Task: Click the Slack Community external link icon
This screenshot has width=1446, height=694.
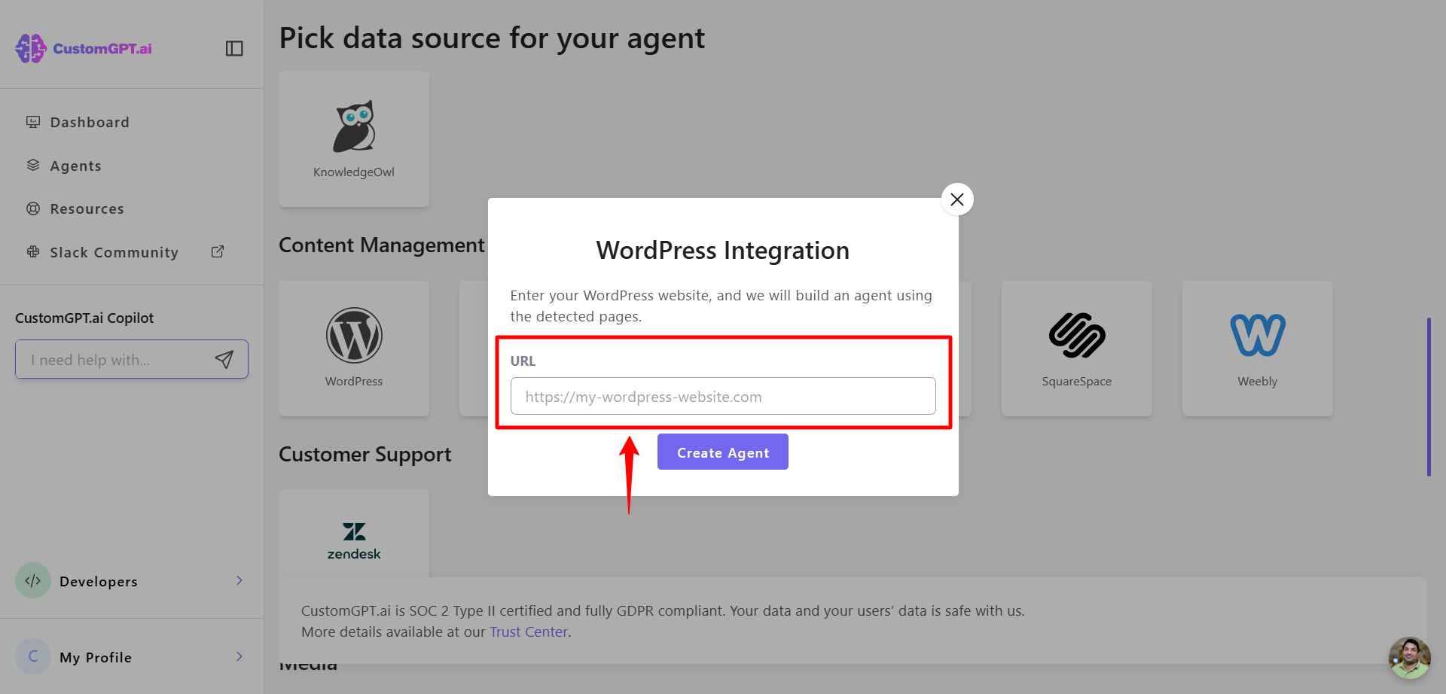Action: click(x=218, y=251)
